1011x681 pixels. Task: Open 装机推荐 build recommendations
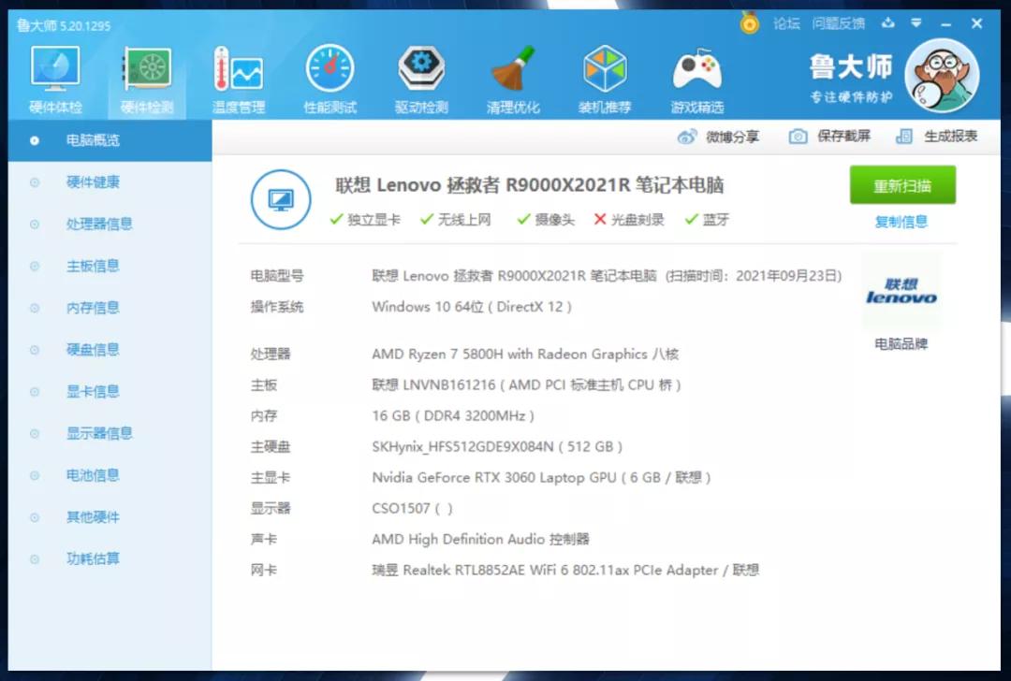click(x=604, y=70)
